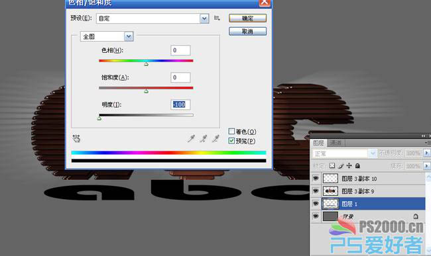
Task: Adjust the 色相 hue slider handle
Action: 147,64
